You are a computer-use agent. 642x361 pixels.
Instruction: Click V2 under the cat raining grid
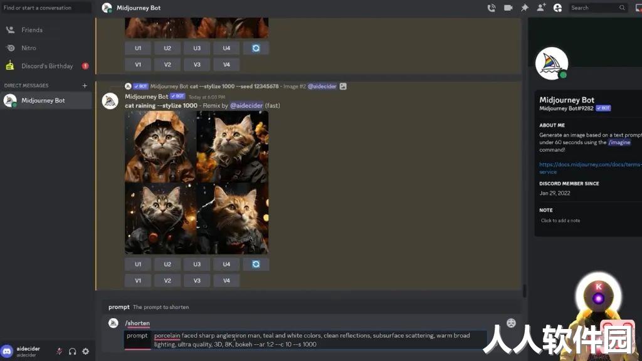coord(167,281)
